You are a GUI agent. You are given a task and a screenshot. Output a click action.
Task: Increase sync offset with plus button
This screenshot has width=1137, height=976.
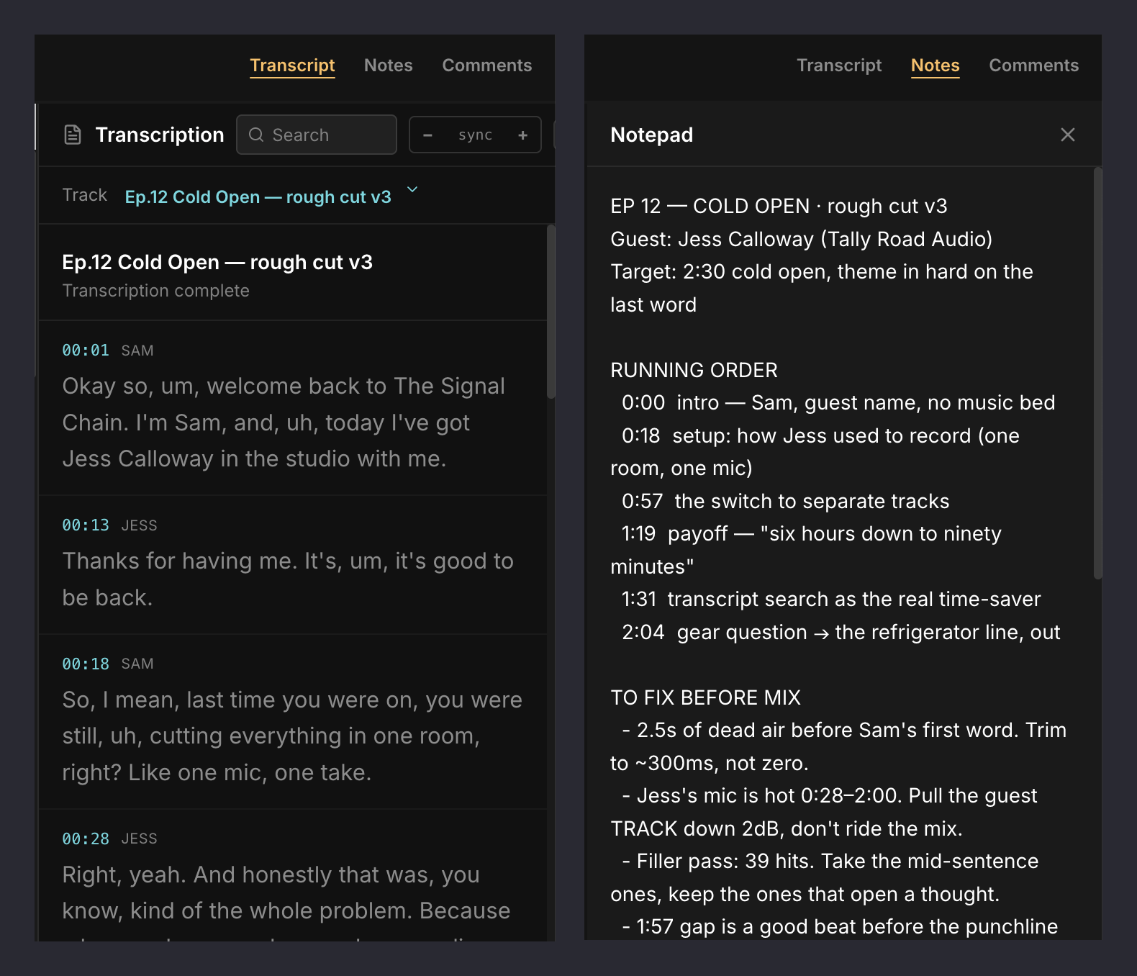click(x=523, y=135)
